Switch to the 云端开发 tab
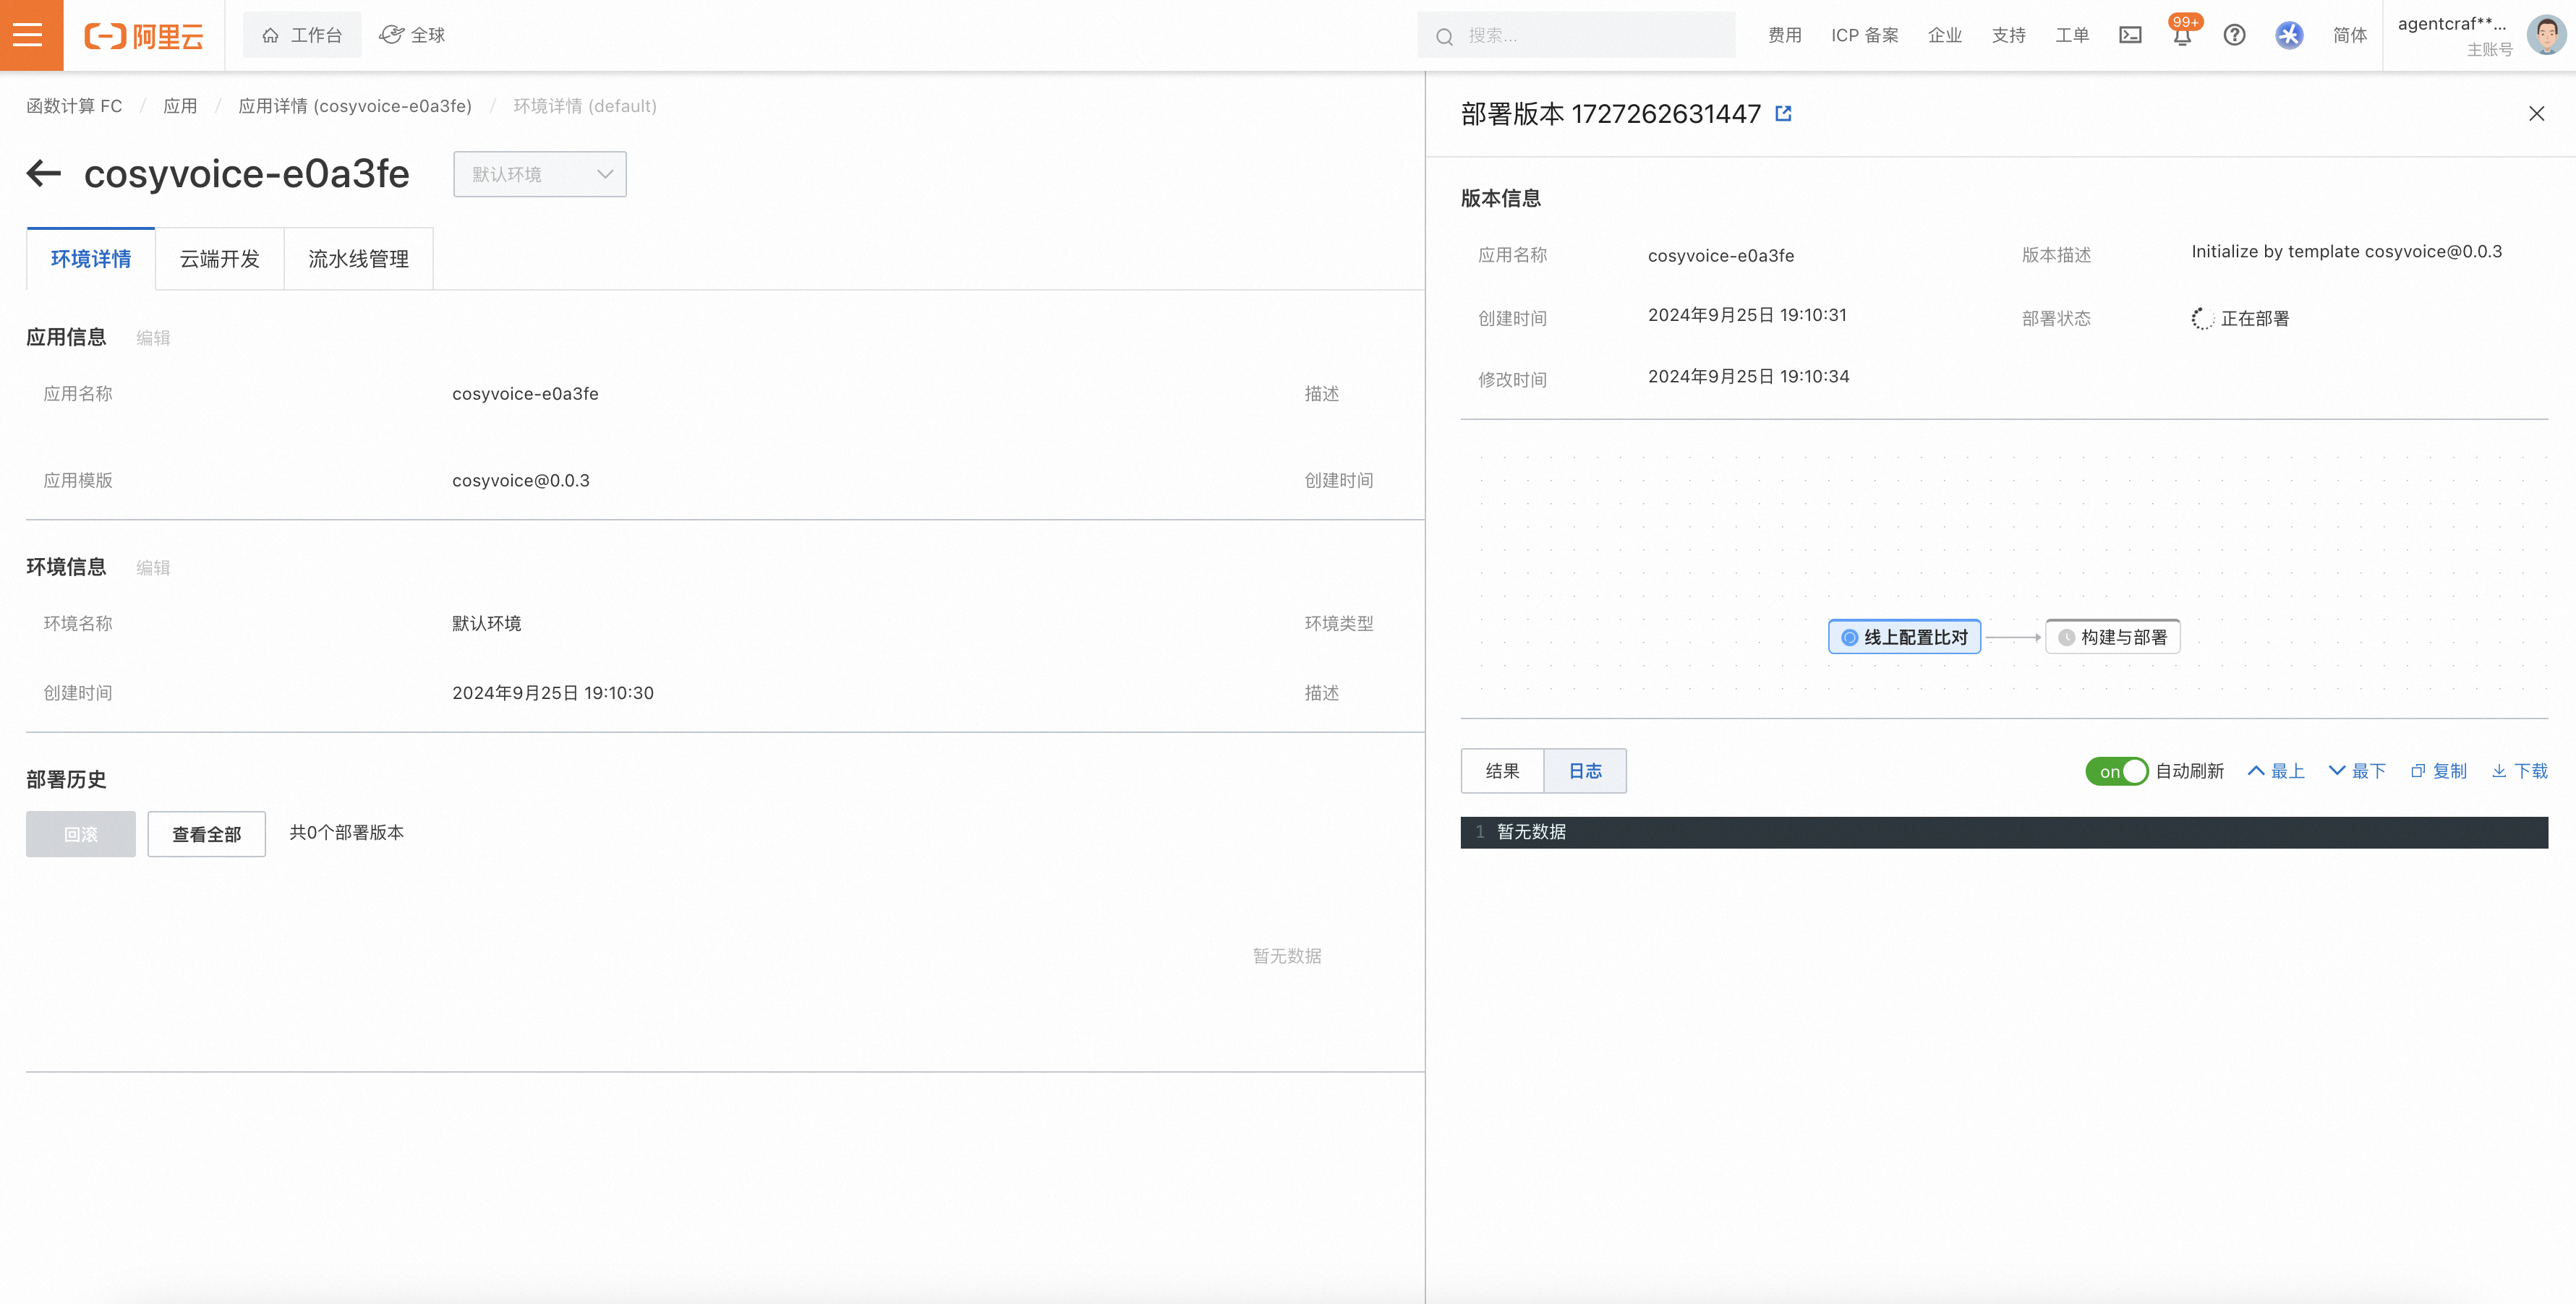The height and width of the screenshot is (1304, 2576). point(219,259)
